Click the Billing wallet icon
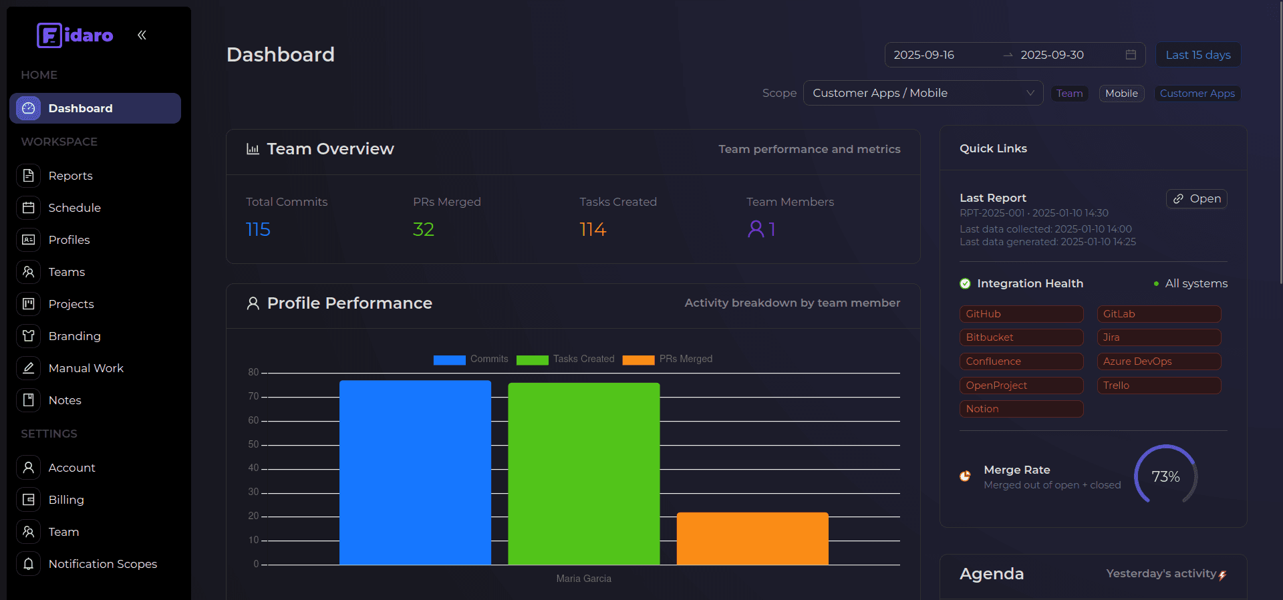The height and width of the screenshot is (600, 1283). pyautogui.click(x=28, y=500)
